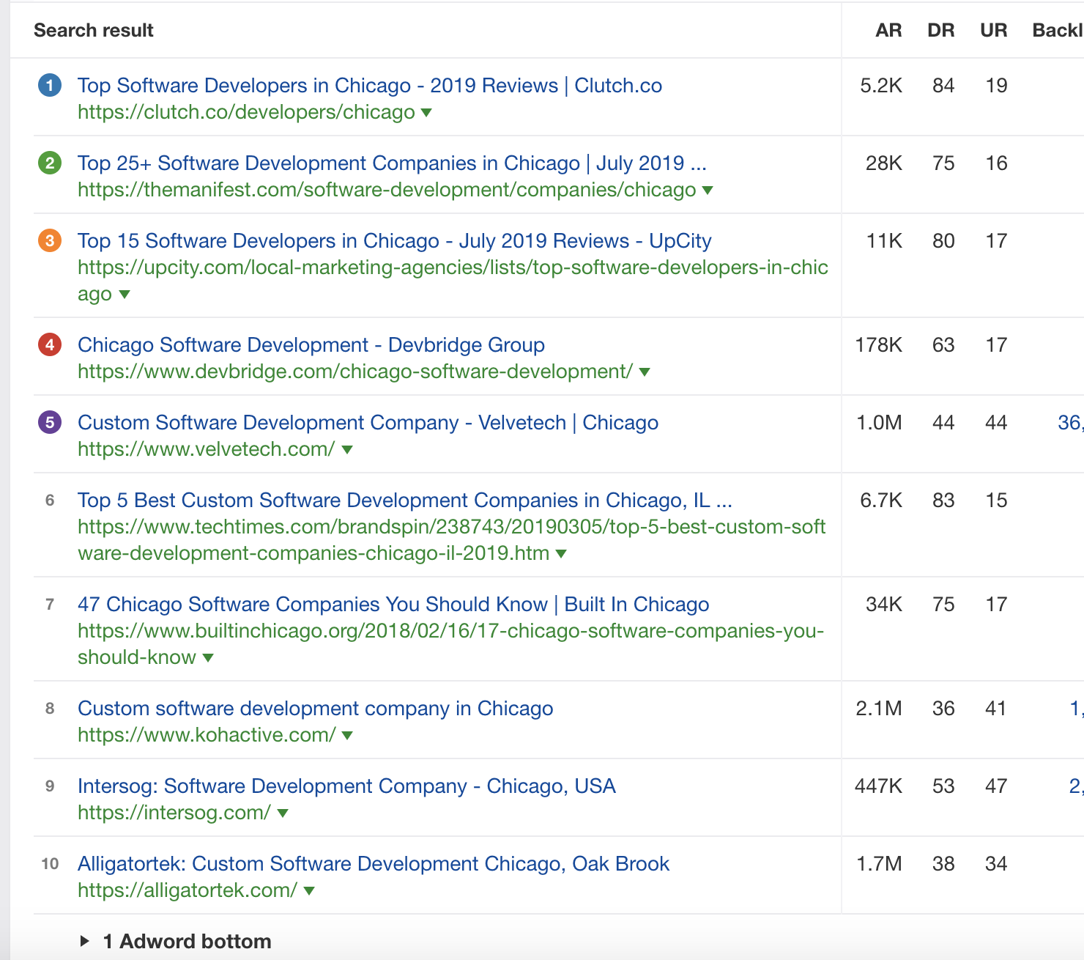
Task: Click the green position 2 badge
Action: click(x=50, y=163)
